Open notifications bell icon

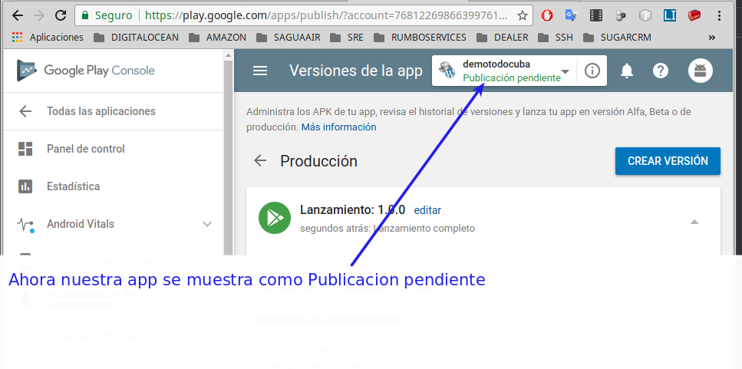[x=627, y=71]
